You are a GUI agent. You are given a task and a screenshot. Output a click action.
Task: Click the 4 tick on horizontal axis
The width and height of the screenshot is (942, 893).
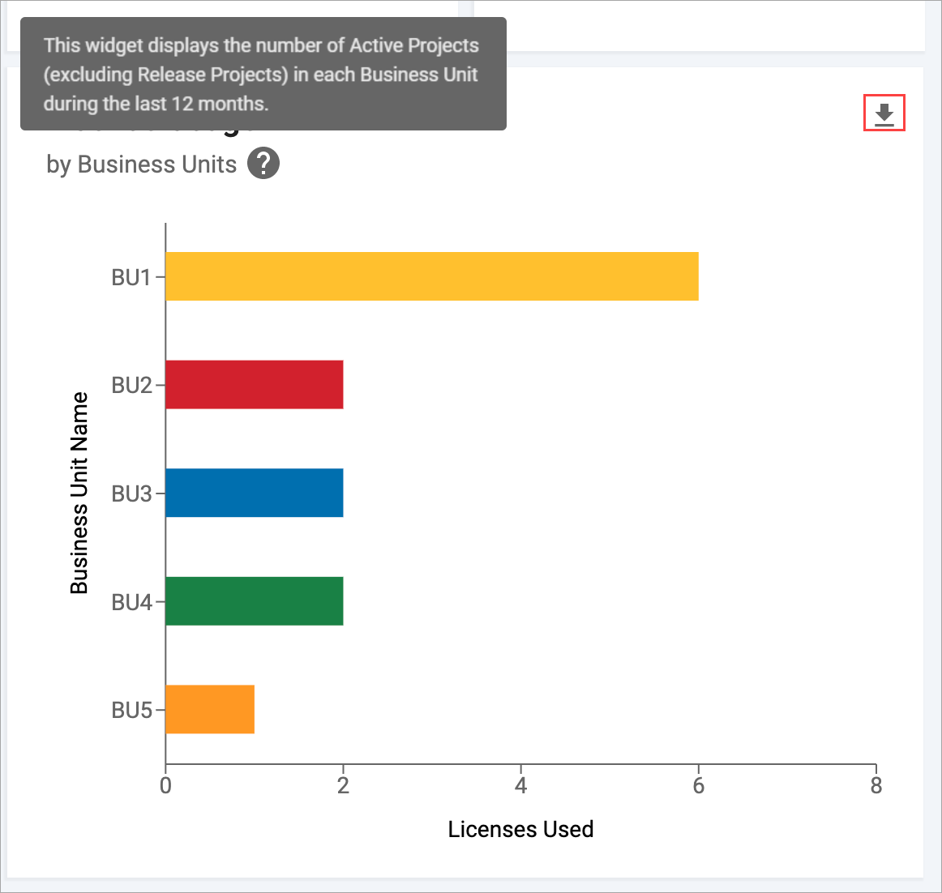click(520, 785)
